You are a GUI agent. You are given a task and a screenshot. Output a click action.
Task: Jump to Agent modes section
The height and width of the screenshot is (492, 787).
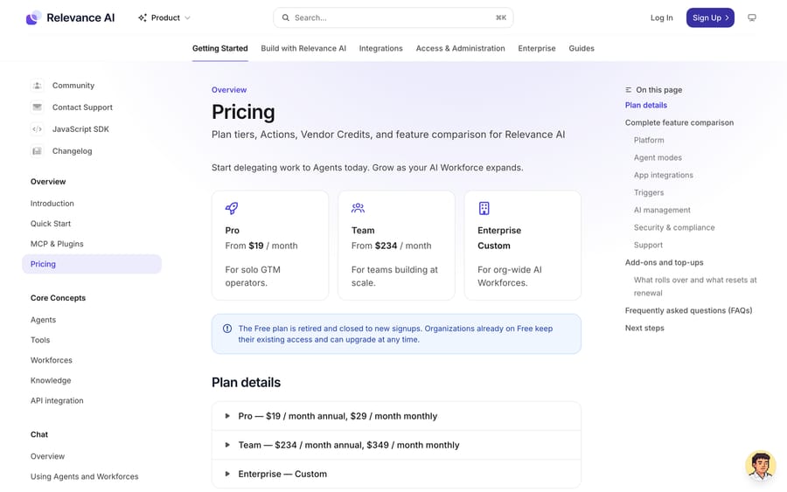(x=658, y=157)
